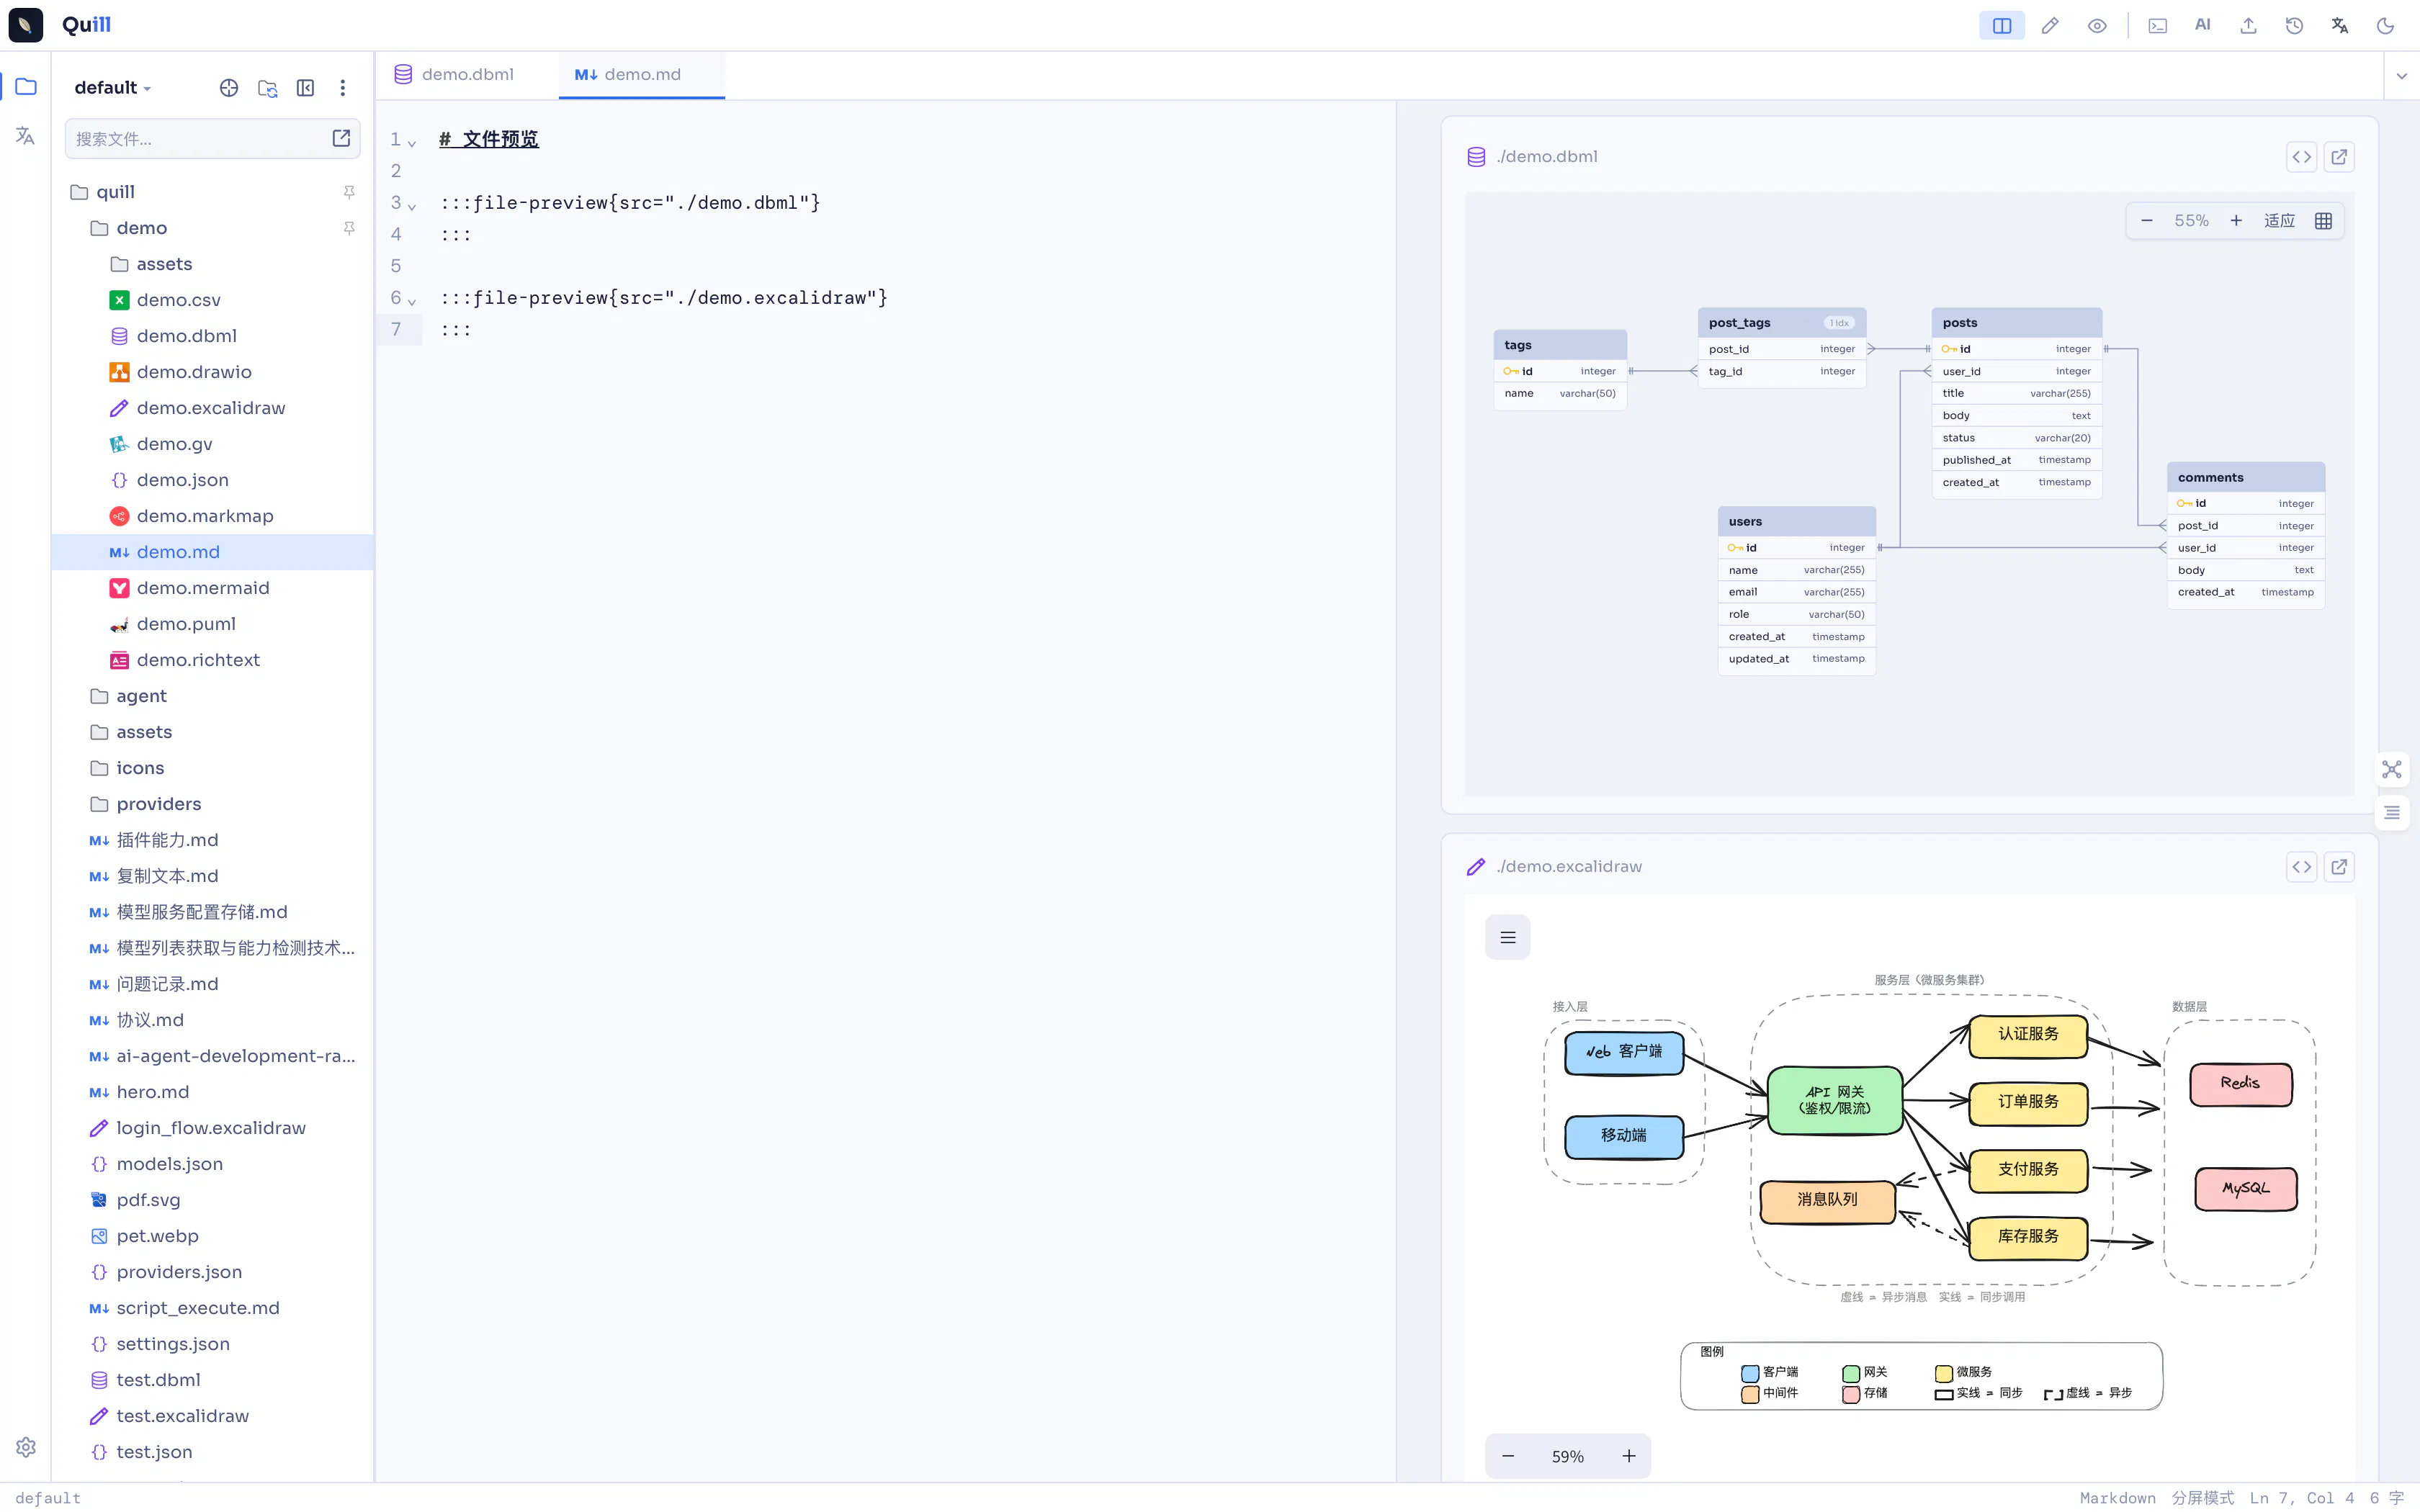This screenshot has height=1512, width=2420.
Task: Switch to preview-only eye icon
Action: [x=2097, y=26]
